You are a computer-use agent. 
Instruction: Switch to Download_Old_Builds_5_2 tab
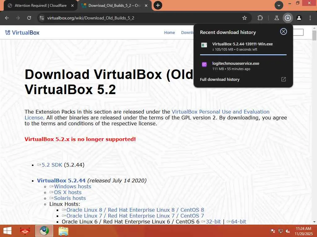[x=114, y=6]
